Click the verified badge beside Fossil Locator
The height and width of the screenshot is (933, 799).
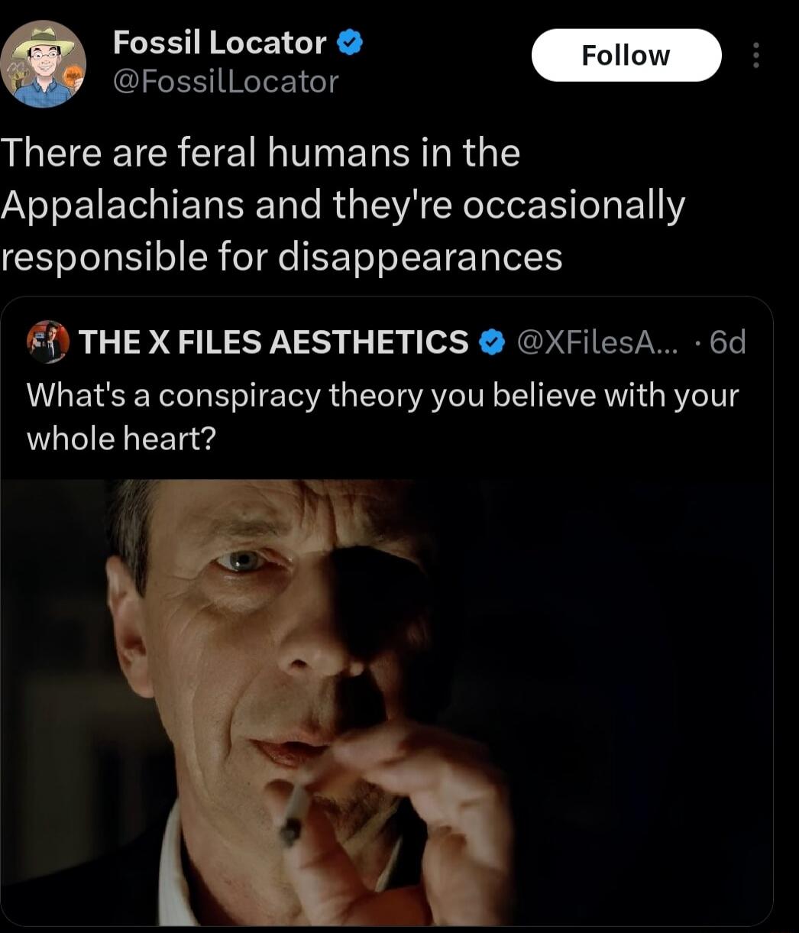pyautogui.click(x=350, y=43)
